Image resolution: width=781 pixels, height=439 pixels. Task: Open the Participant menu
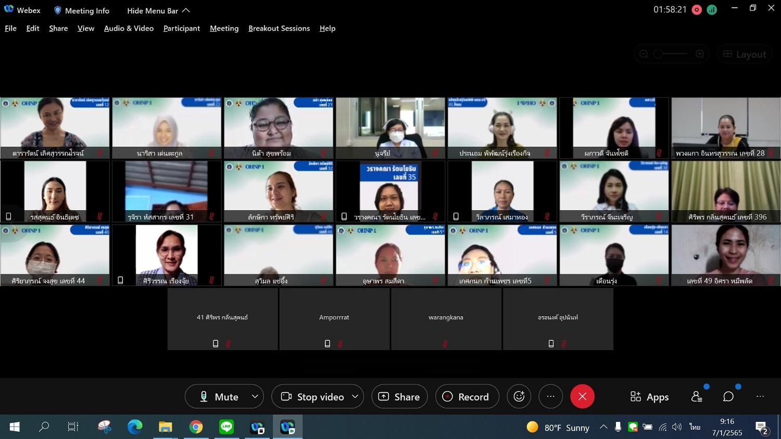click(182, 28)
